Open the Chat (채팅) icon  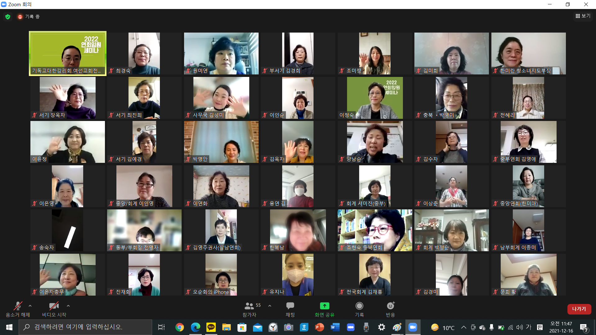[290, 306]
